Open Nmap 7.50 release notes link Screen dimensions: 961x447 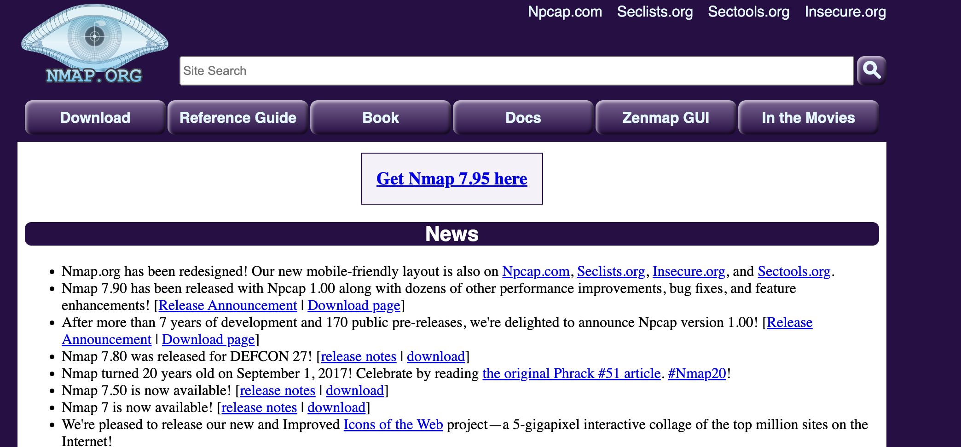pos(278,390)
